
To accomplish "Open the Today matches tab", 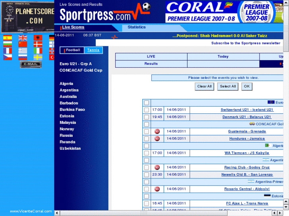I will click(223, 57).
